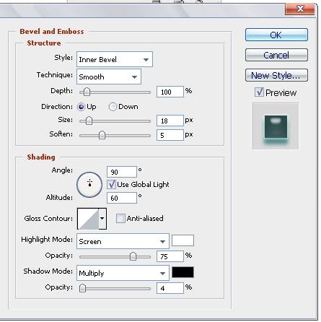
Task: Select the Down direction radio button
Action: coord(113,107)
